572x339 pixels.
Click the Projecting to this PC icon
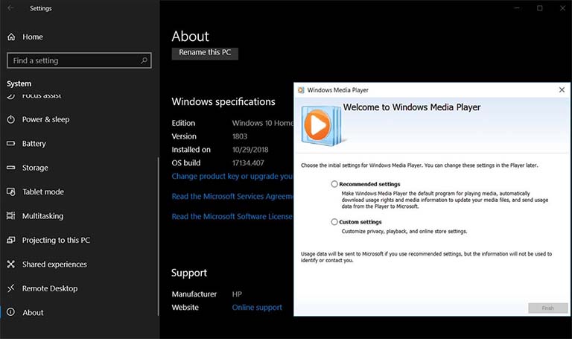11,240
